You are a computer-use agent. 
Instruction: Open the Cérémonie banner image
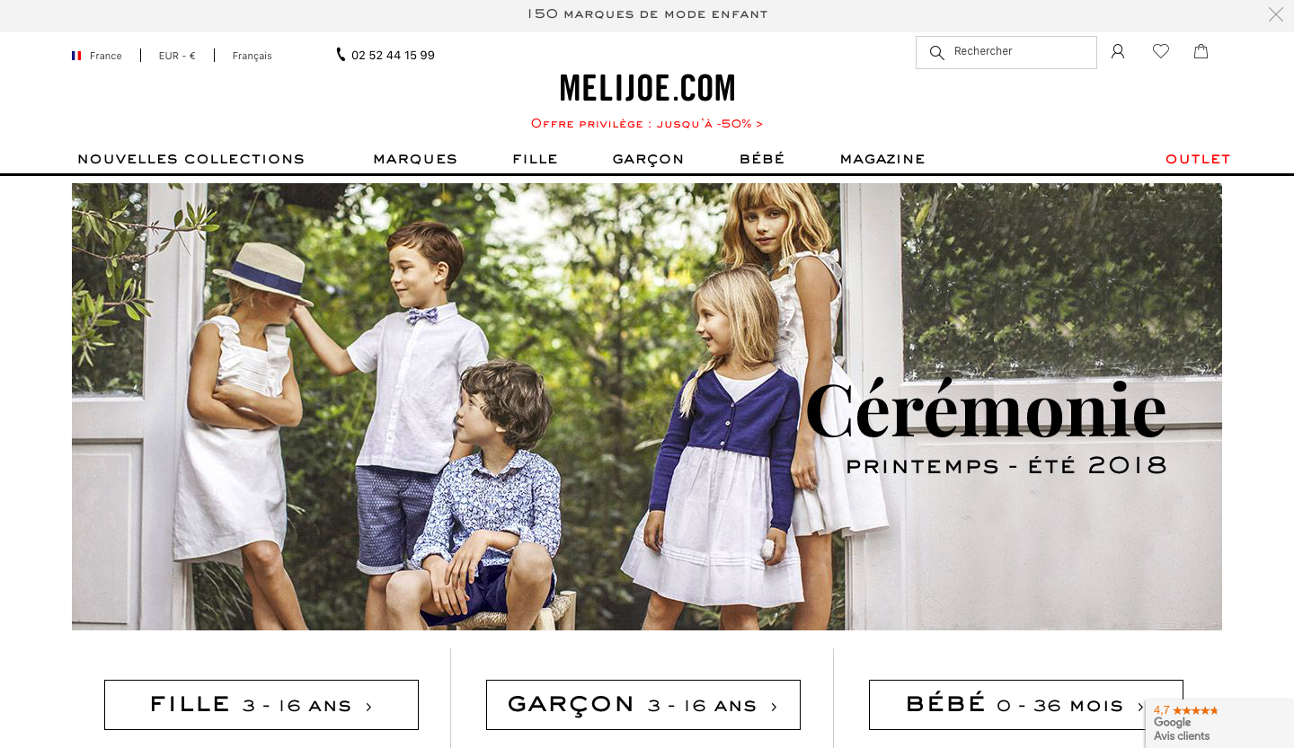[x=647, y=407]
